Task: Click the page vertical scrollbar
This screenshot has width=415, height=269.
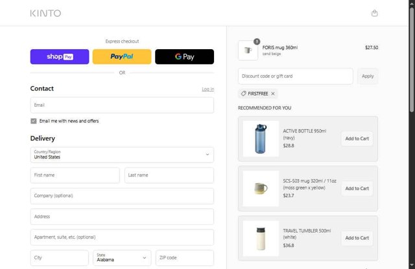Action: [412, 59]
